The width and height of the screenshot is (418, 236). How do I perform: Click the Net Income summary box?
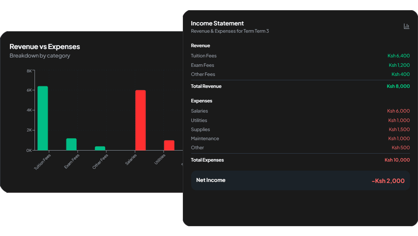coord(300,180)
